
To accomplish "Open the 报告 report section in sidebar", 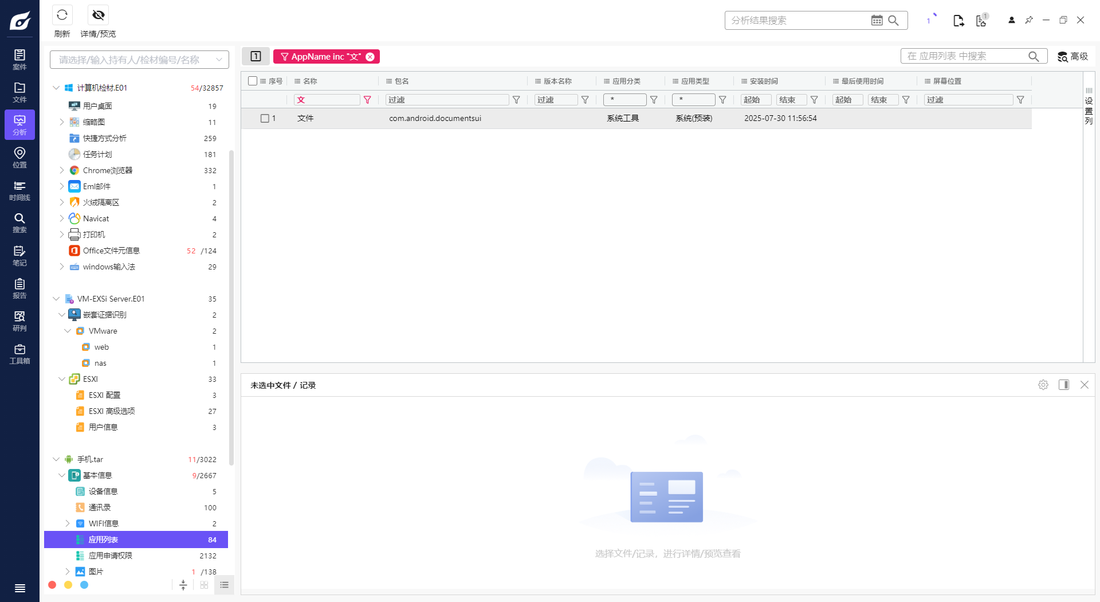I will point(19,288).
